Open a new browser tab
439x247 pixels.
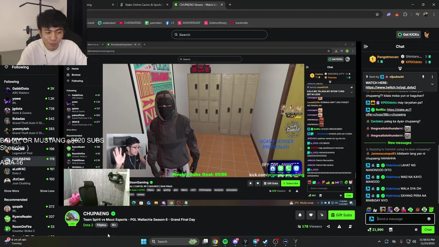pyautogui.click(x=230, y=5)
